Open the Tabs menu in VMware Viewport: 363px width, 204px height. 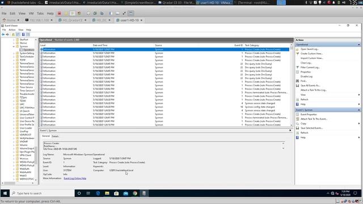[x=40, y=14]
